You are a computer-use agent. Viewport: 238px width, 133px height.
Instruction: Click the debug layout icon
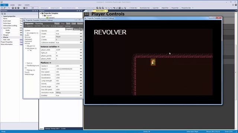point(16,8)
